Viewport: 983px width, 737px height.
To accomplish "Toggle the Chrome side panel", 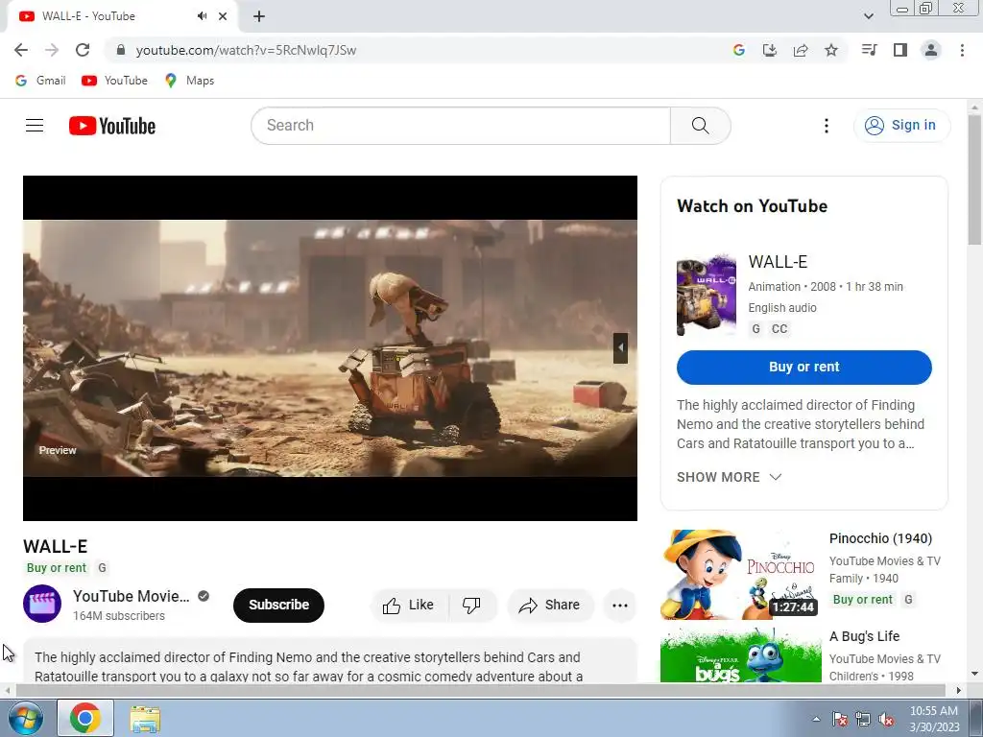I will point(900,50).
